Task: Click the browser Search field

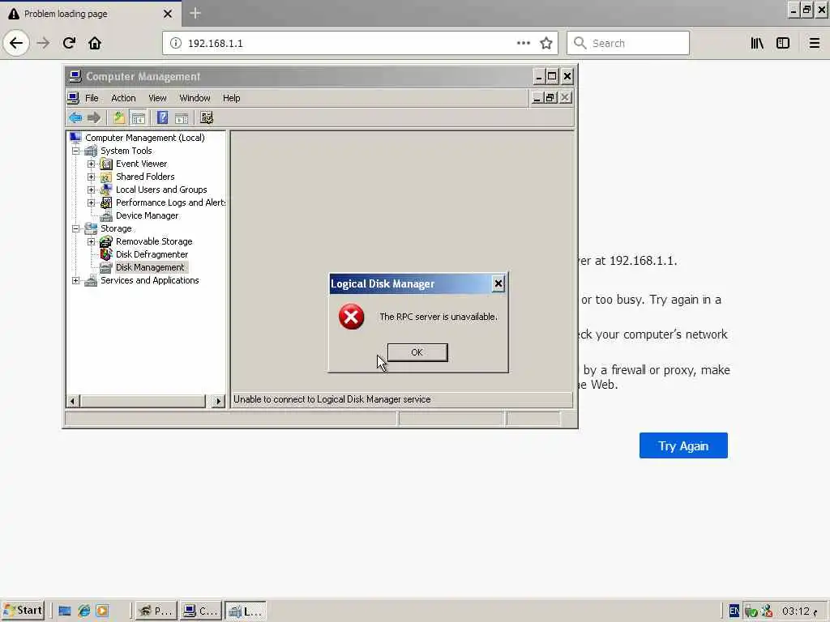Action: click(628, 44)
